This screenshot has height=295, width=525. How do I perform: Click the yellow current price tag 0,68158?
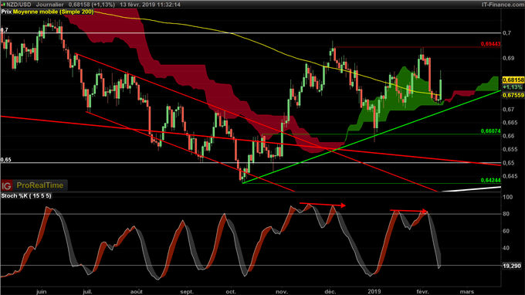(x=513, y=80)
